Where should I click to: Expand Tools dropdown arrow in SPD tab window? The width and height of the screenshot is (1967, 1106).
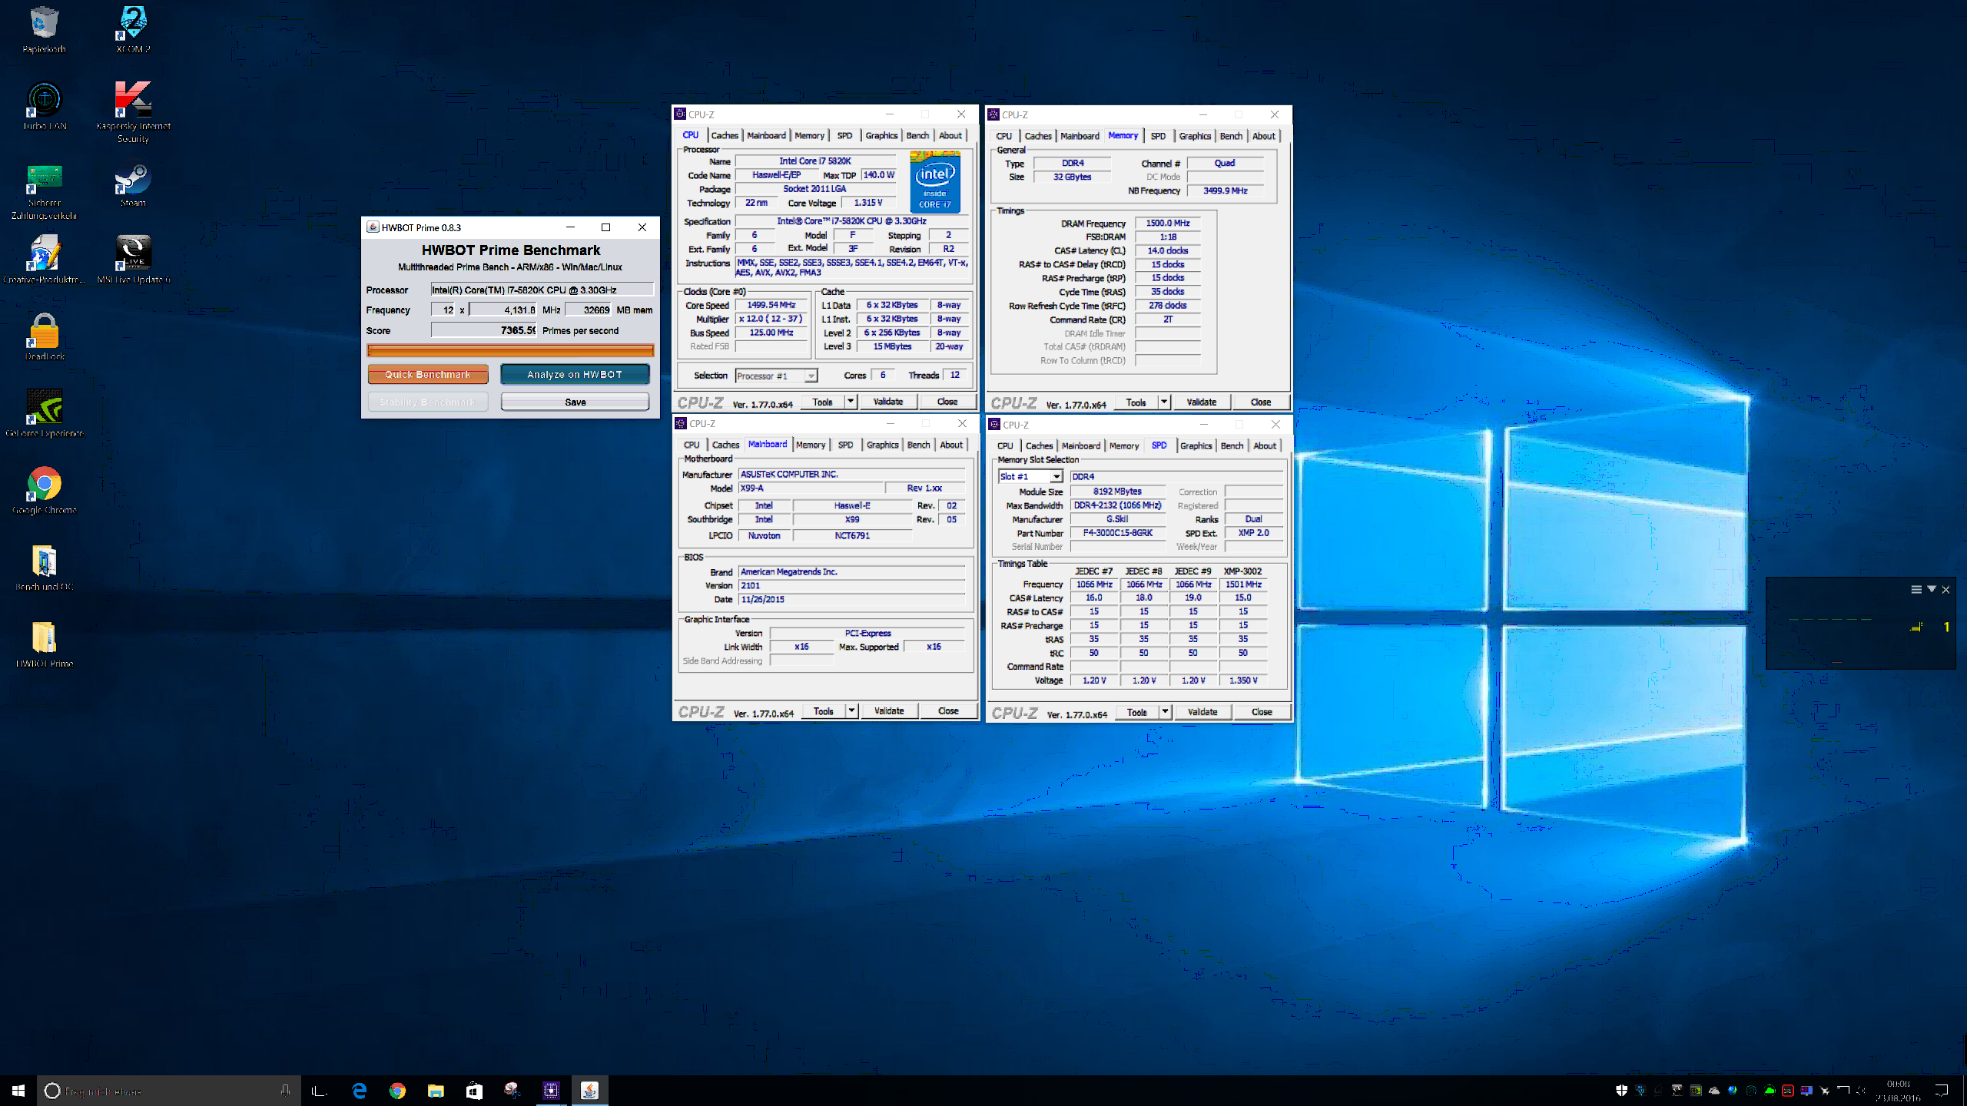pos(1165,712)
